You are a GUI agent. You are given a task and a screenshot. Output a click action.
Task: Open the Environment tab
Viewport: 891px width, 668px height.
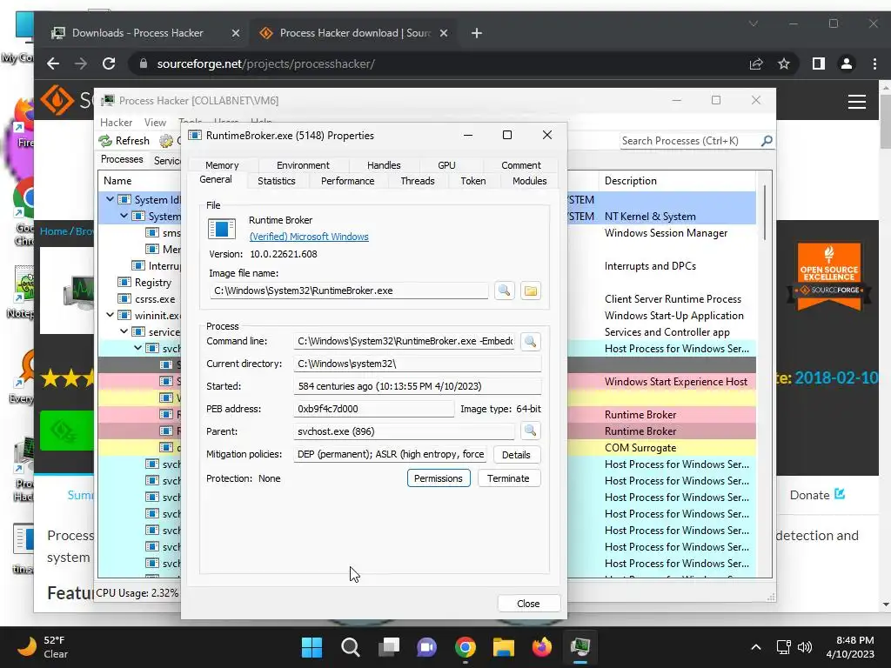[x=303, y=165]
